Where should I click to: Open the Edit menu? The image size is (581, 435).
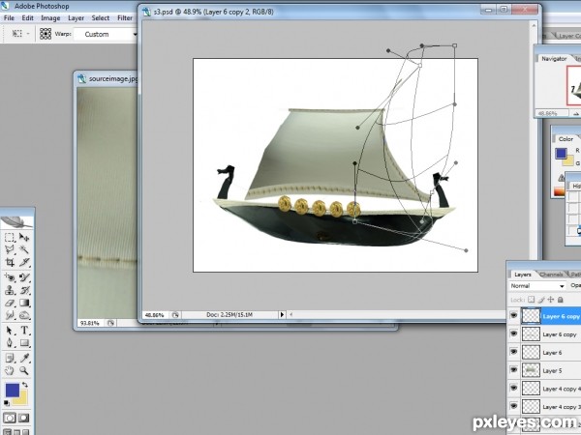point(27,17)
